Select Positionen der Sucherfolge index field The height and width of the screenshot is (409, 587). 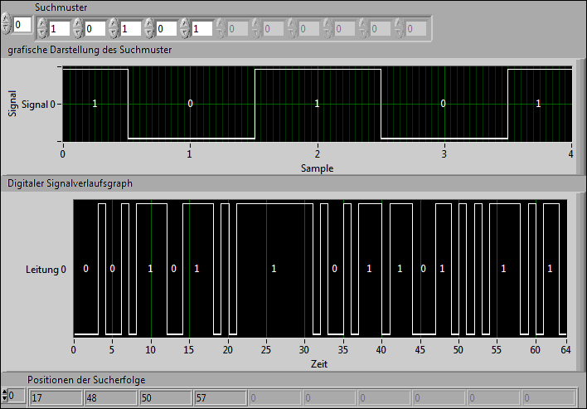[x=17, y=396]
